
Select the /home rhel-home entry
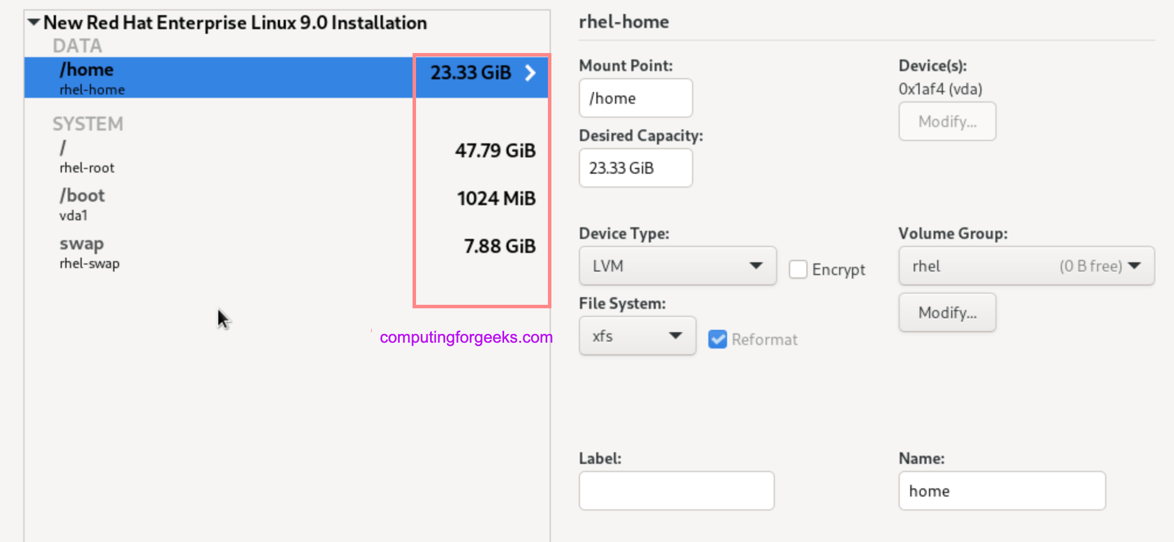click(175, 77)
